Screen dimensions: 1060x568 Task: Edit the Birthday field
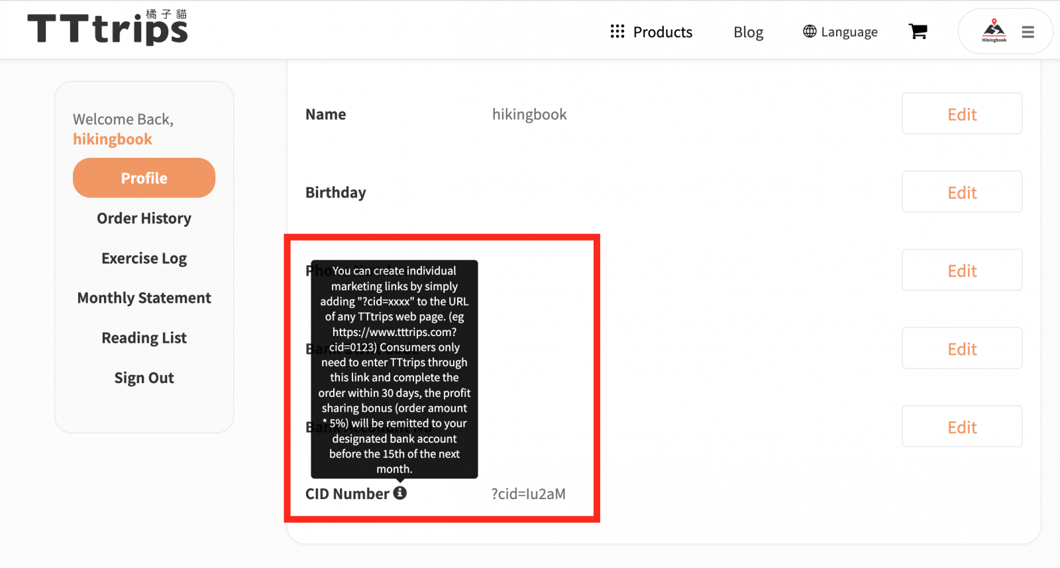[x=962, y=192]
